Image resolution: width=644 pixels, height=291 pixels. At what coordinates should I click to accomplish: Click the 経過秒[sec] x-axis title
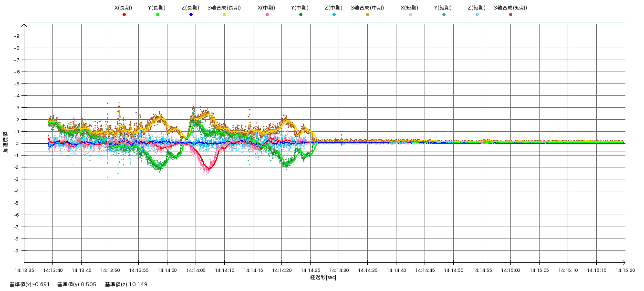point(323,278)
